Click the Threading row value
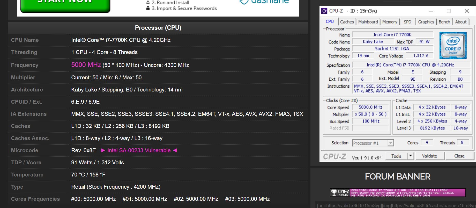Viewport: 476px width, 208px height. tap(104, 52)
